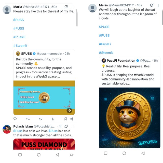Tap the repost icon under the left tweet
163x163 pixels.
pos(28,119)
